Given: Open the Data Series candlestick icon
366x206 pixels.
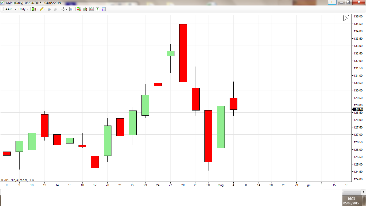Looking at the screenshot, I should click(x=85, y=9).
